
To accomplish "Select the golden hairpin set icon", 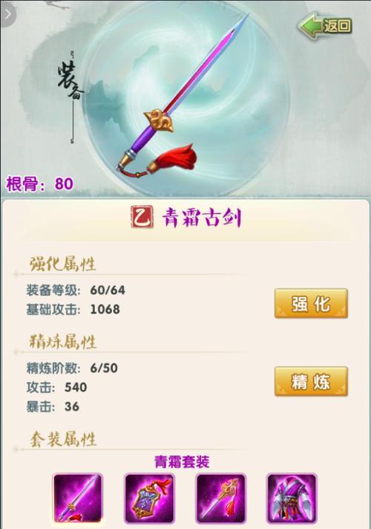I will point(220,499).
